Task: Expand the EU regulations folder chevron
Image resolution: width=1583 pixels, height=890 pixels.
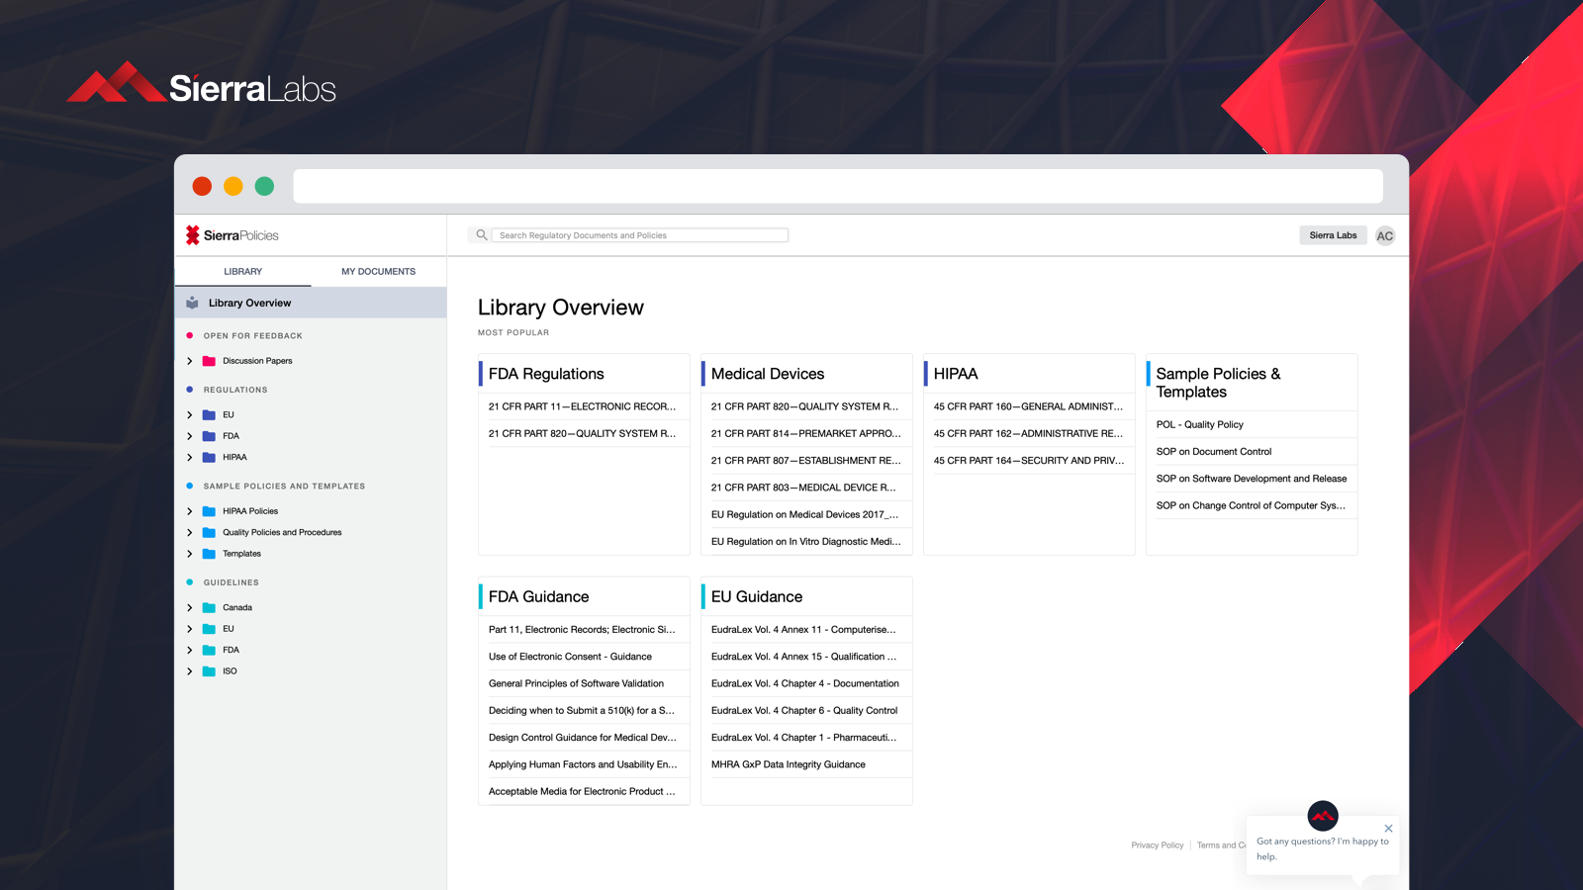Action: pyautogui.click(x=190, y=415)
